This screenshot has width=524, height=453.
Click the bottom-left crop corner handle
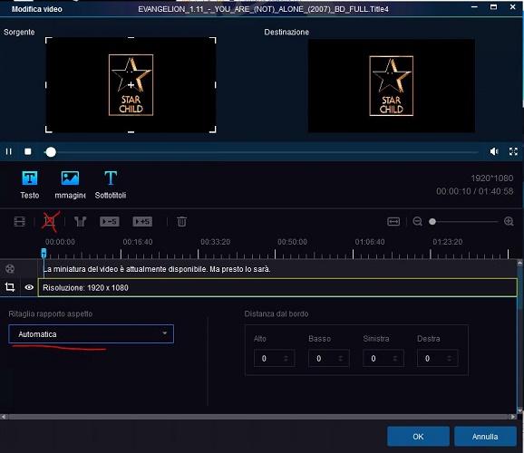coord(49,130)
